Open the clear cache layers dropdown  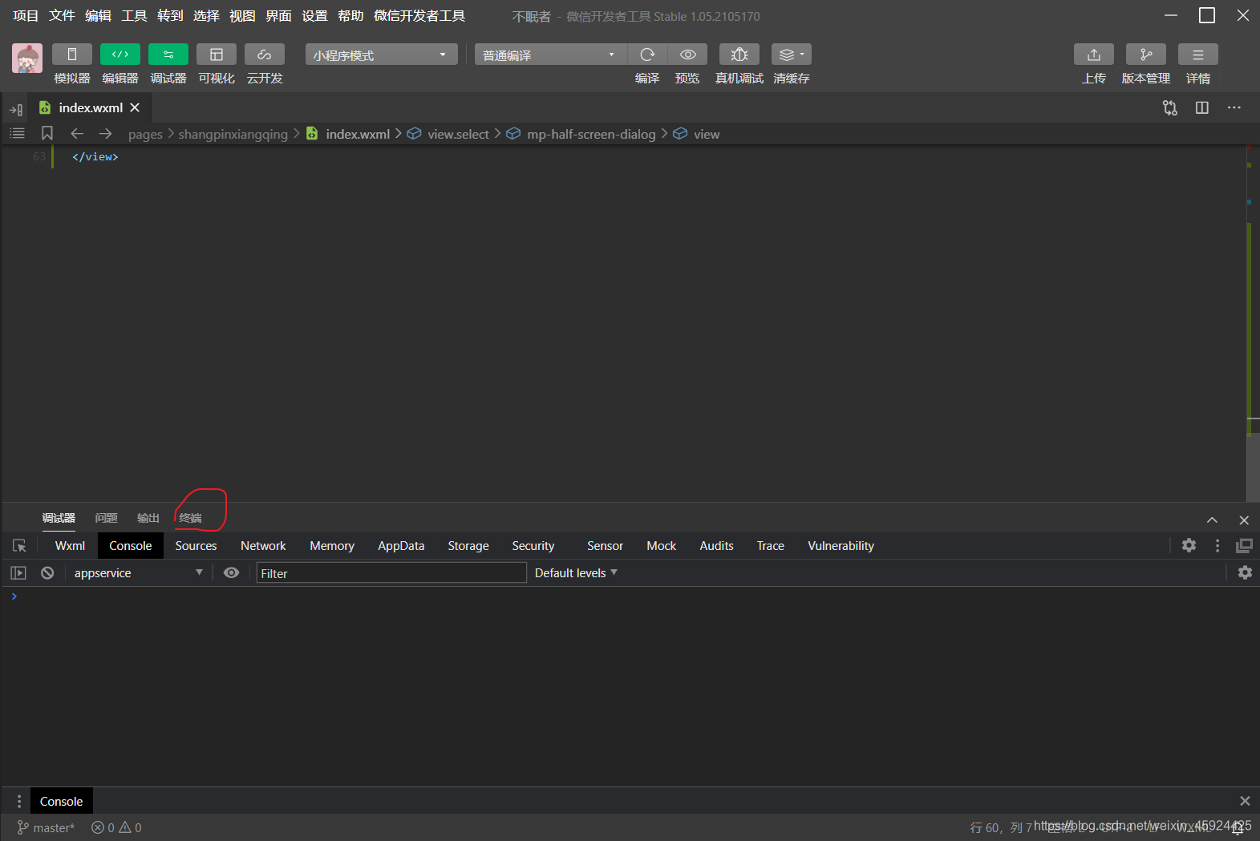(x=792, y=55)
